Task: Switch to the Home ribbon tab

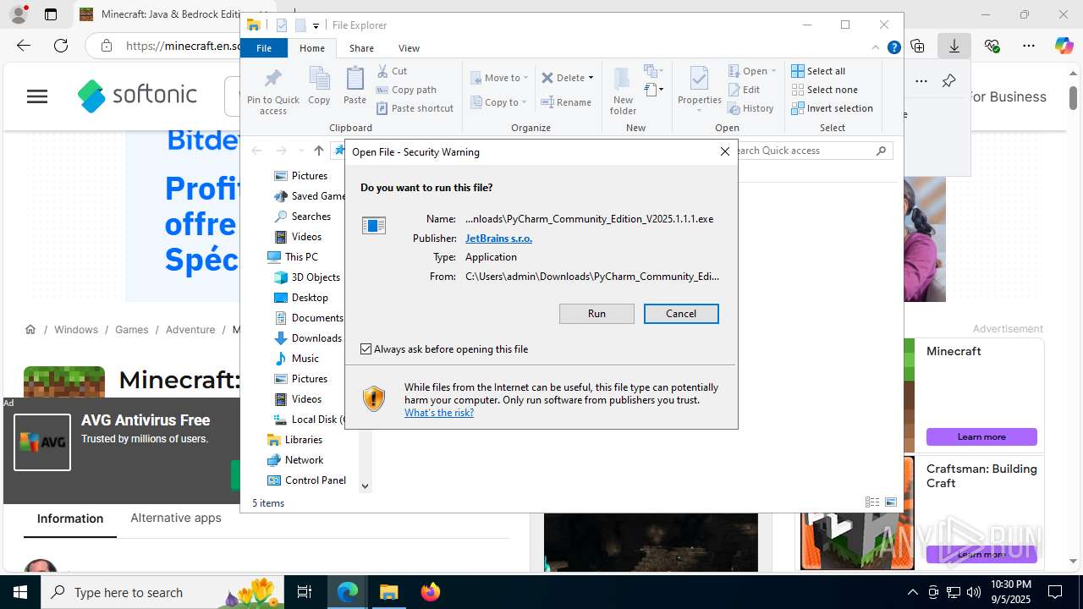Action: tap(311, 48)
